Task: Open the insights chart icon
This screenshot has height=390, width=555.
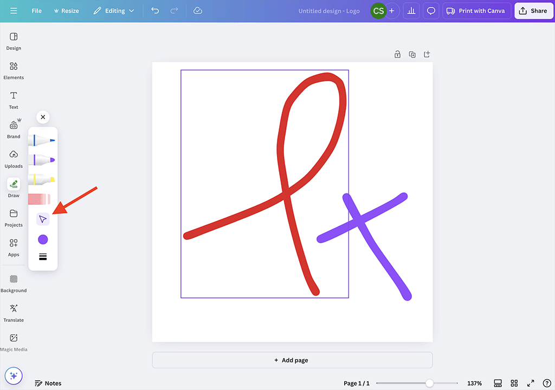Action: (x=411, y=11)
